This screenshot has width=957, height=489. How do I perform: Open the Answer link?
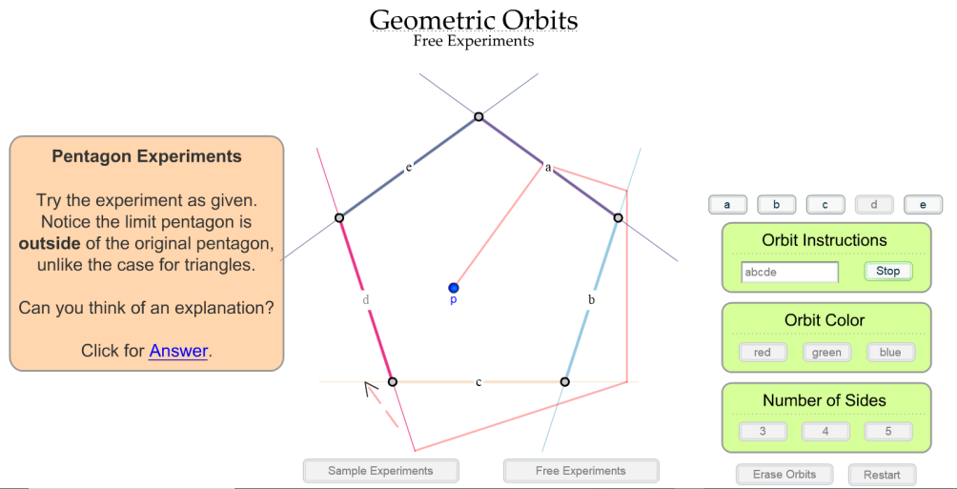click(178, 351)
